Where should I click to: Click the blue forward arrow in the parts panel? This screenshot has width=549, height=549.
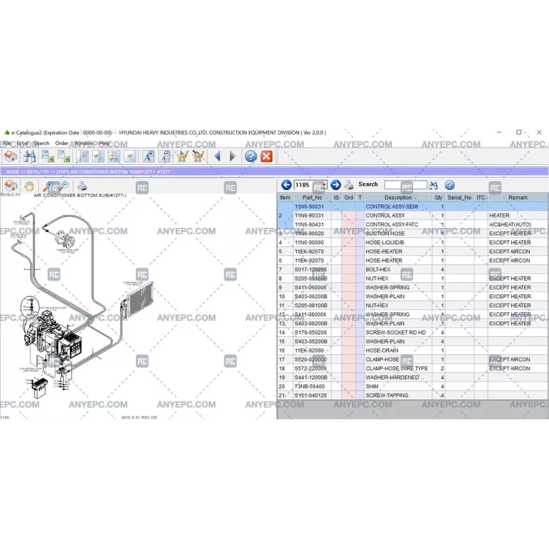tap(336, 185)
